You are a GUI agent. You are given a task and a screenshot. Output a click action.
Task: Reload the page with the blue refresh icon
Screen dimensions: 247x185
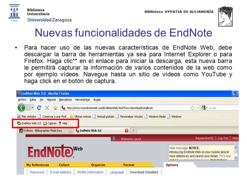coord(39,108)
